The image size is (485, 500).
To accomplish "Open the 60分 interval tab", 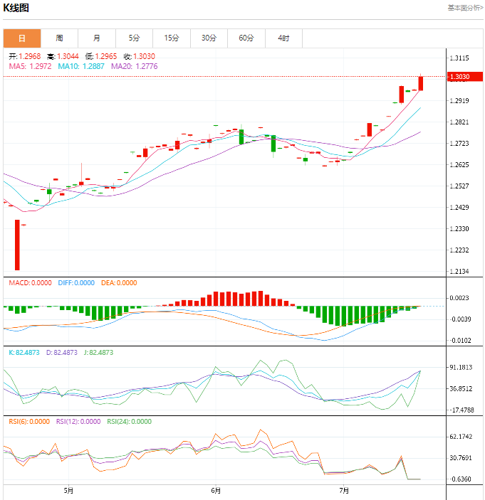I will [x=246, y=38].
